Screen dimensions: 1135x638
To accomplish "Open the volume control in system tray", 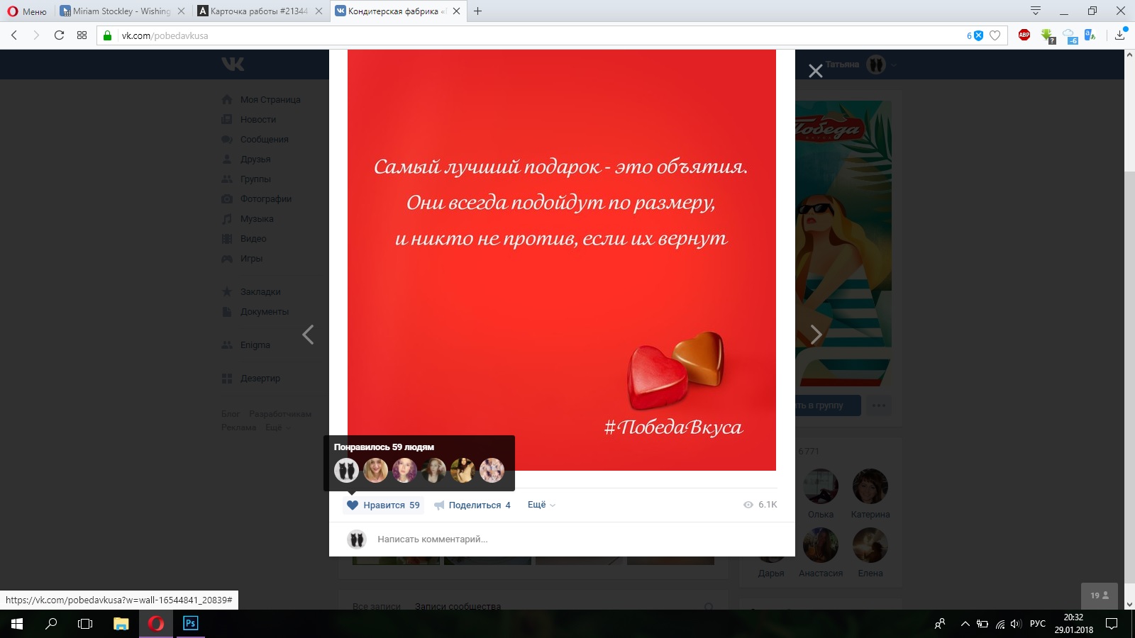I will (x=1016, y=624).
